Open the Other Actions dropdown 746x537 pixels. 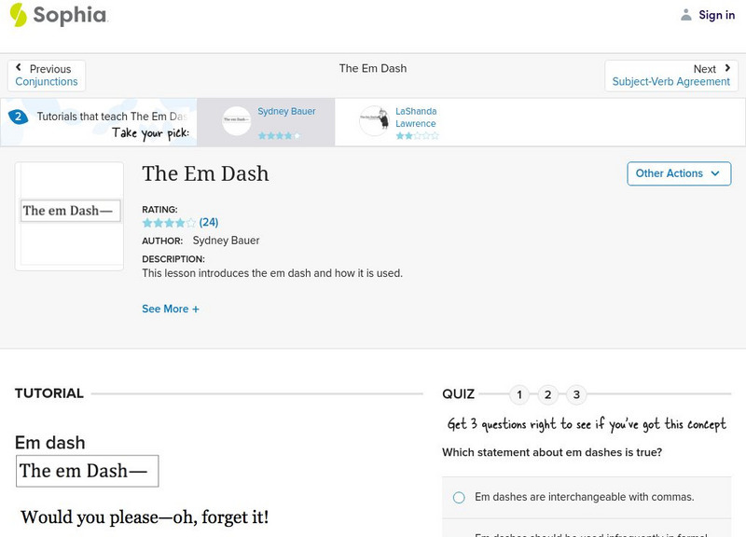point(678,173)
